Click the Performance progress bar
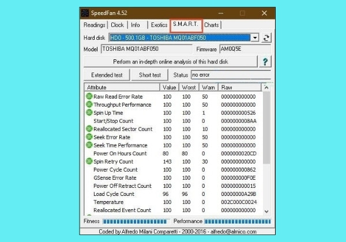346x242 pixels. pos(238,221)
